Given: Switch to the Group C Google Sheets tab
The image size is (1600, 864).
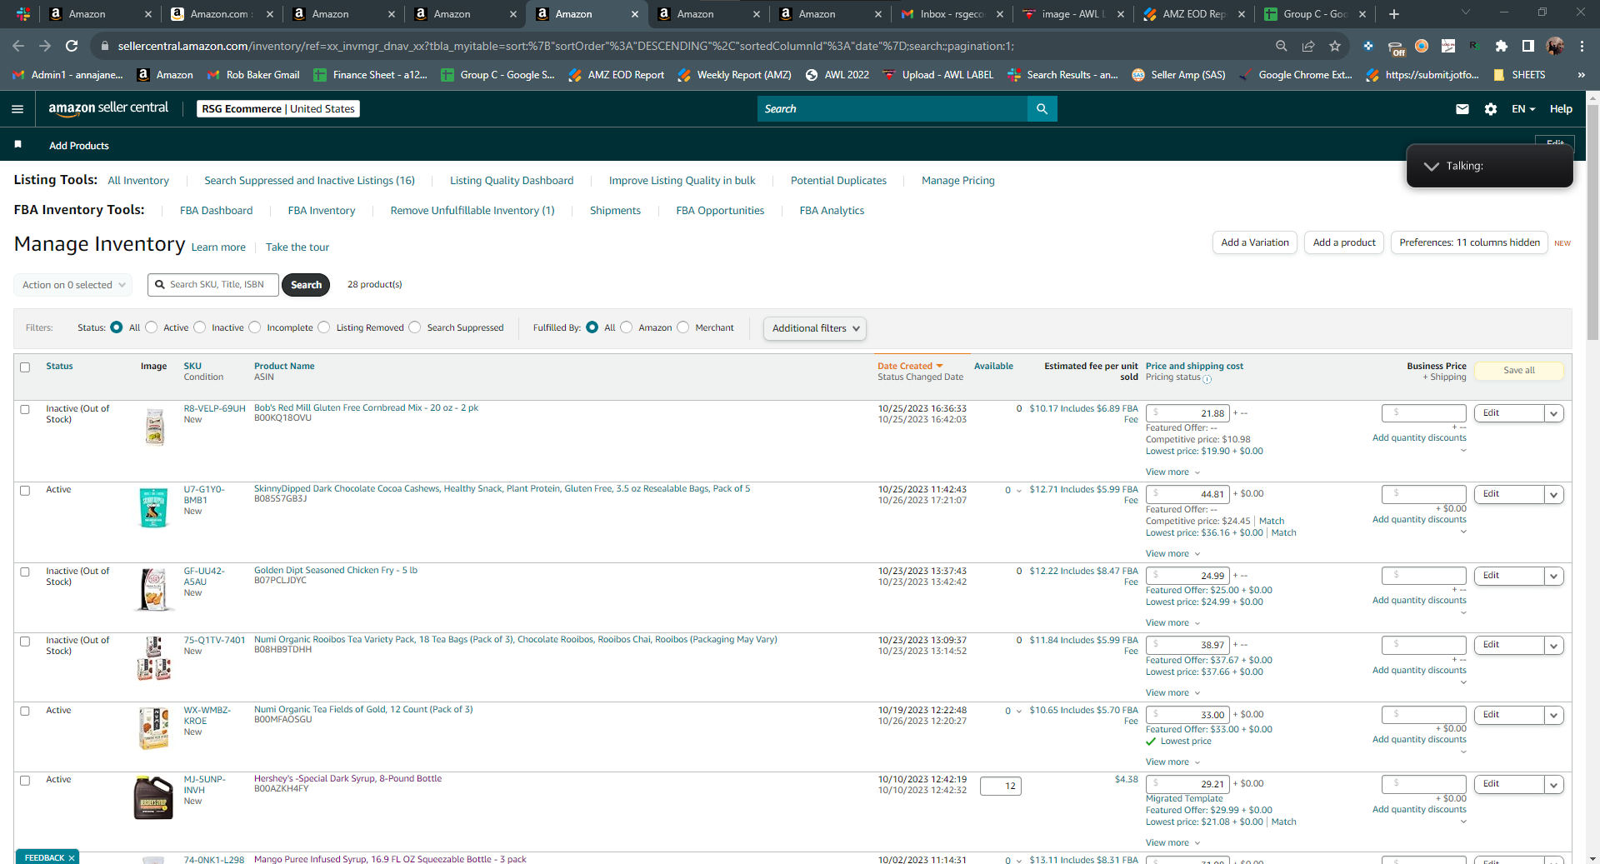Looking at the screenshot, I should (1314, 14).
